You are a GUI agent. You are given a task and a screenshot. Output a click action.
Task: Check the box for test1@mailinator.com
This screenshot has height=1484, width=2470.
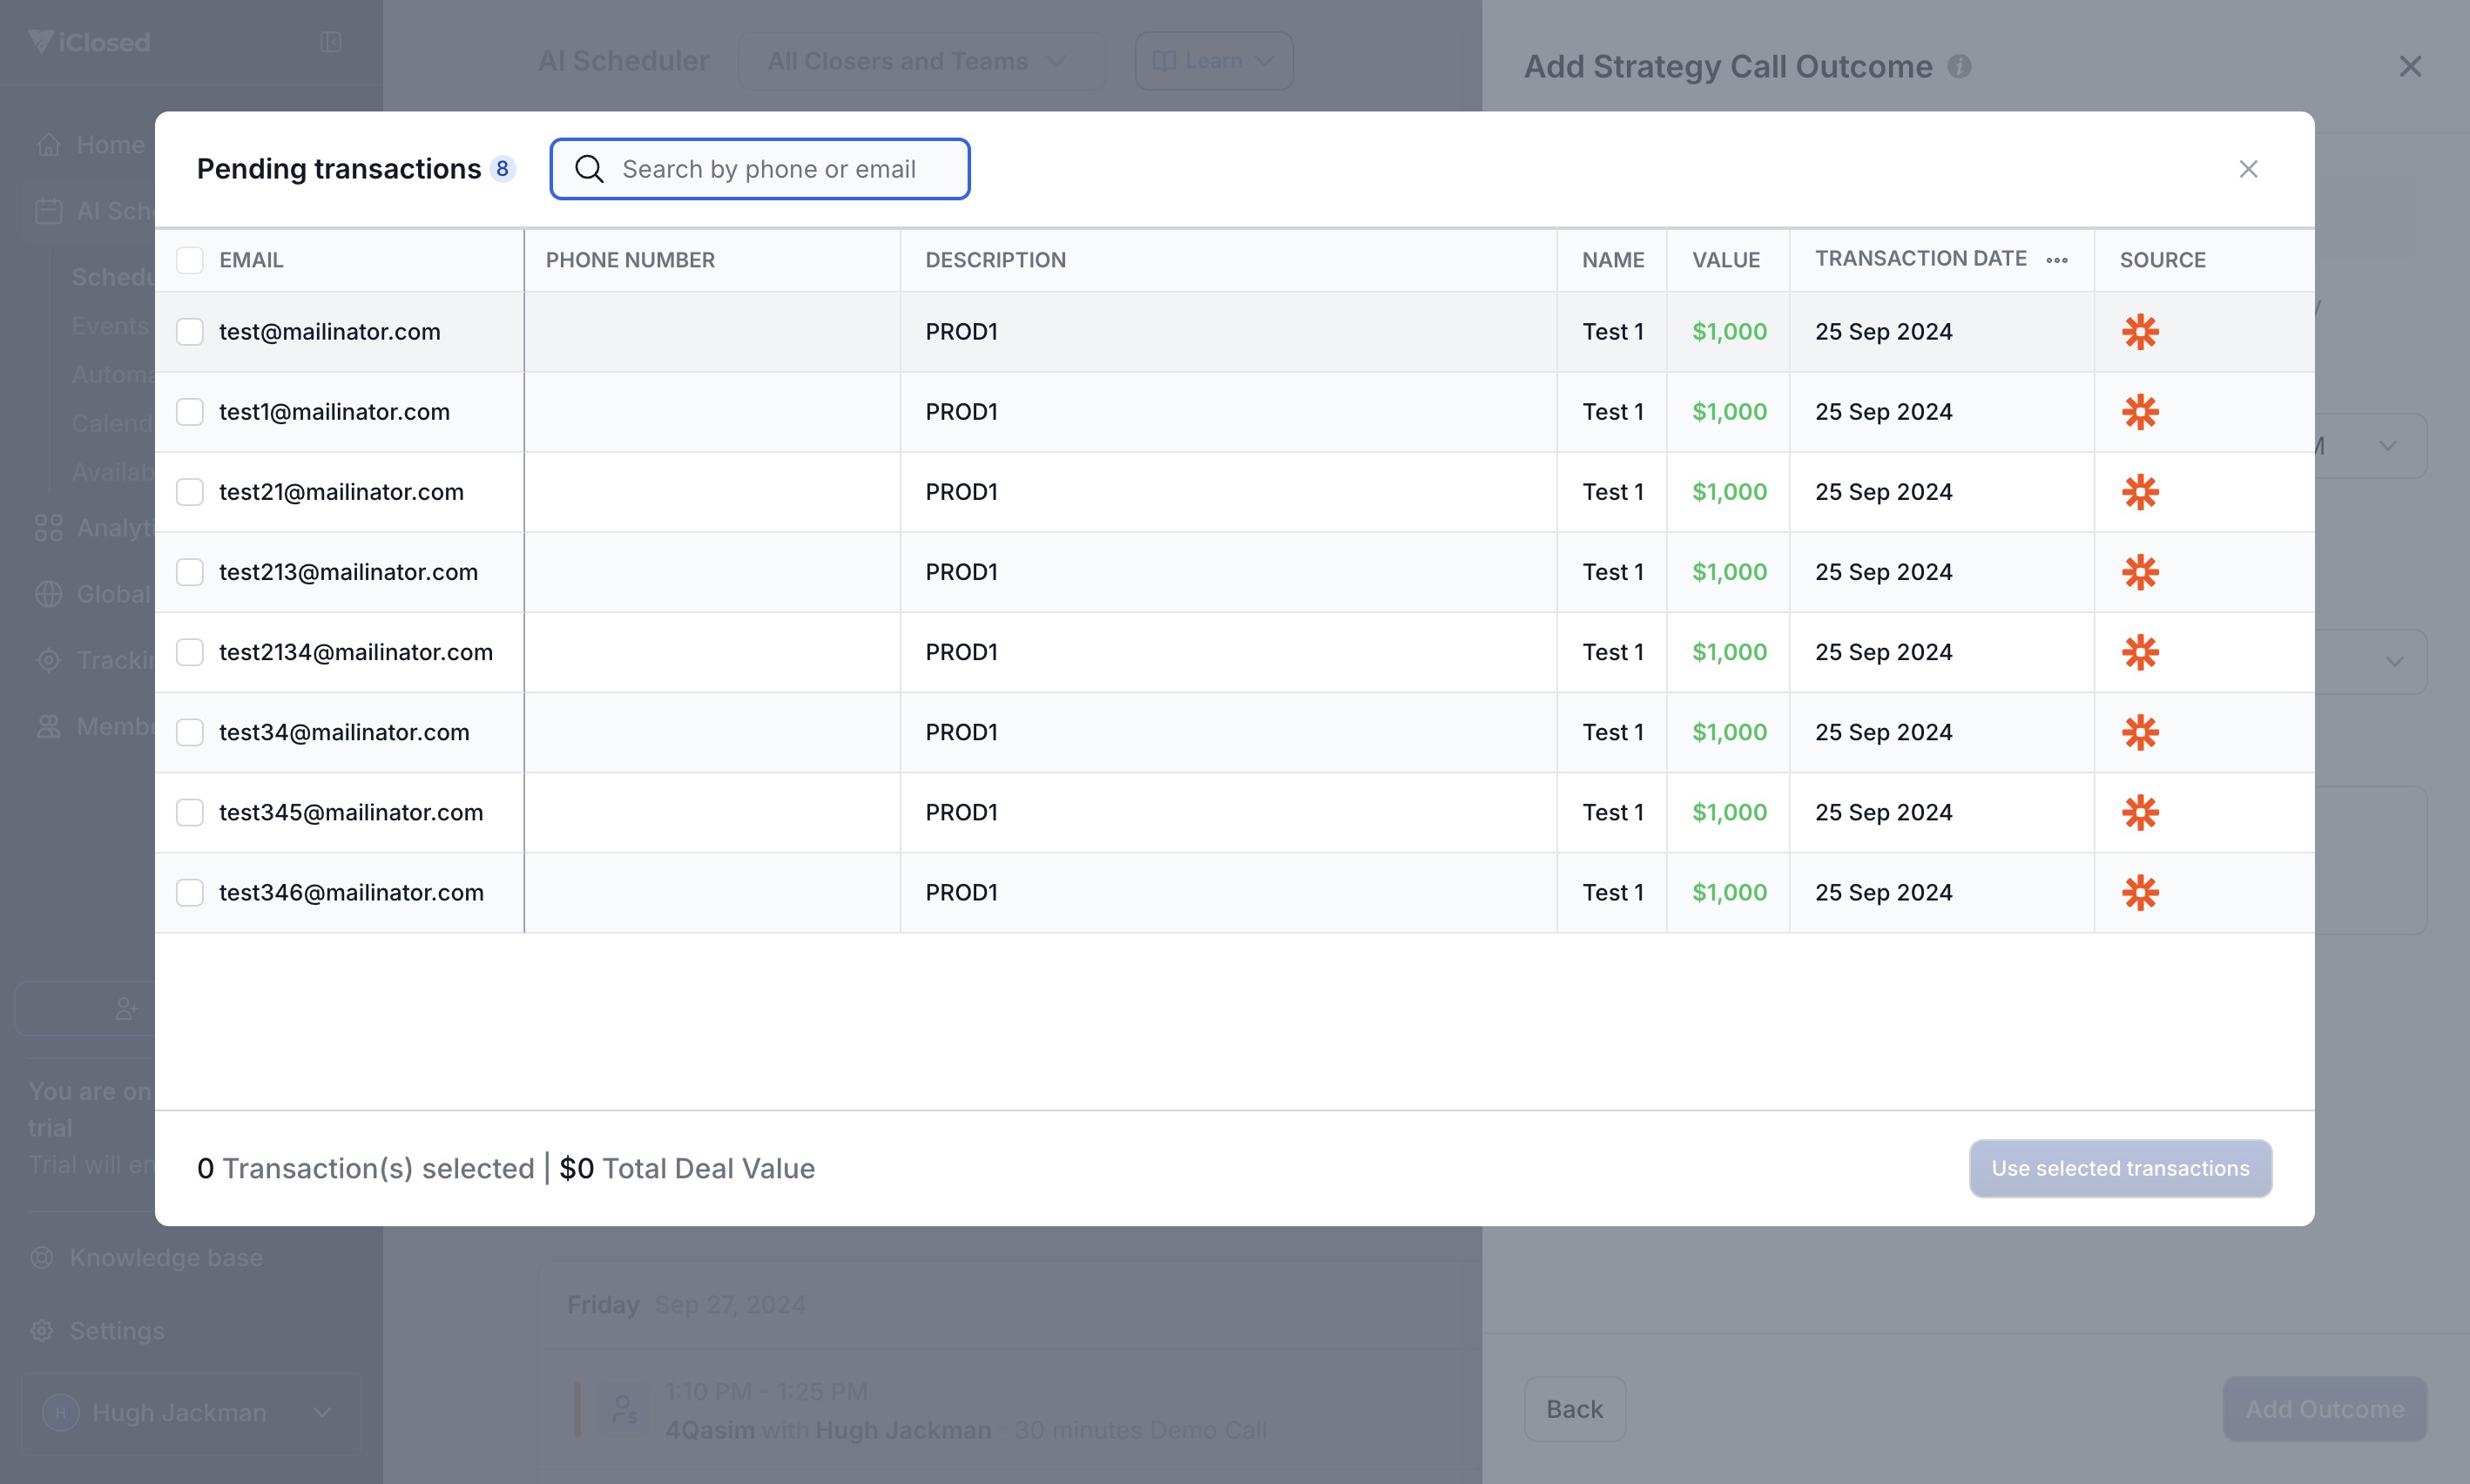tap(190, 412)
